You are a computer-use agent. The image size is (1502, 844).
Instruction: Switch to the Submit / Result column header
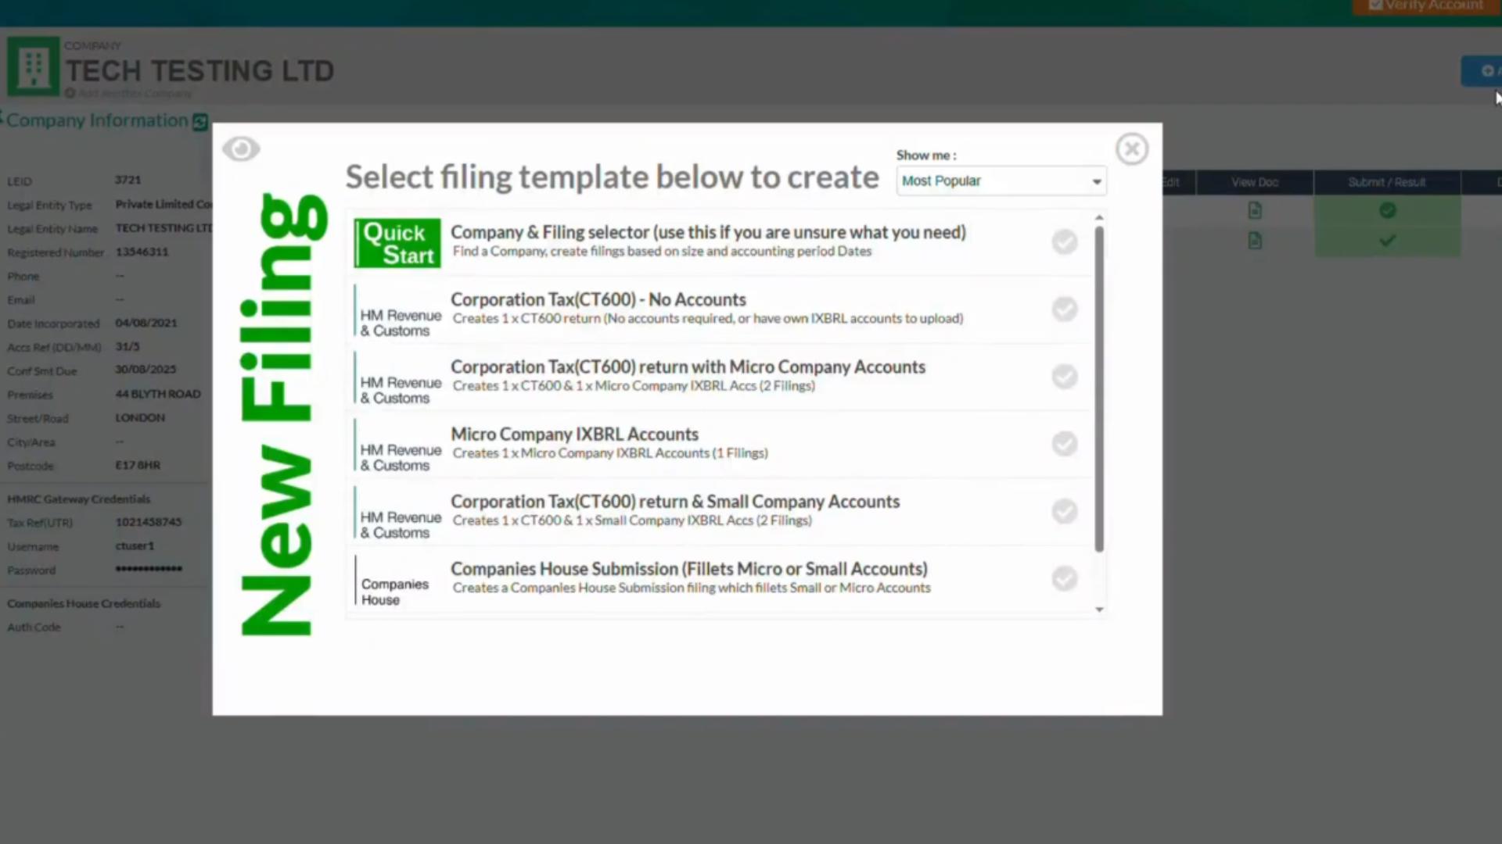coord(1386,181)
